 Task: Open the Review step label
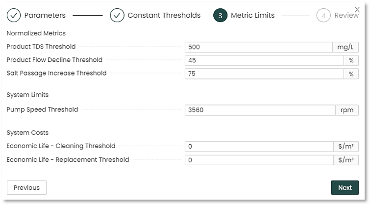(346, 15)
